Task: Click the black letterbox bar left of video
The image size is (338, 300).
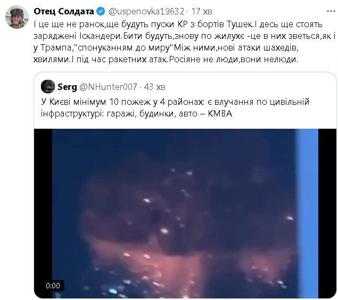Action: [x=43, y=213]
